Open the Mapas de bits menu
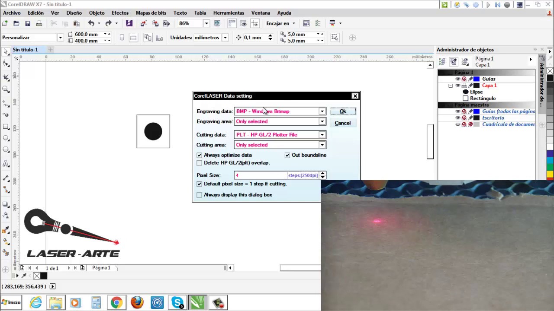This screenshot has width=554, height=311. pyautogui.click(x=151, y=13)
